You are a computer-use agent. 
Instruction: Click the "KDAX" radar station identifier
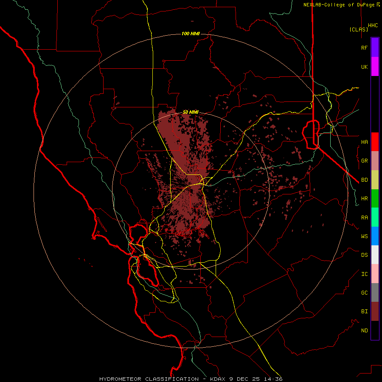click(218, 379)
